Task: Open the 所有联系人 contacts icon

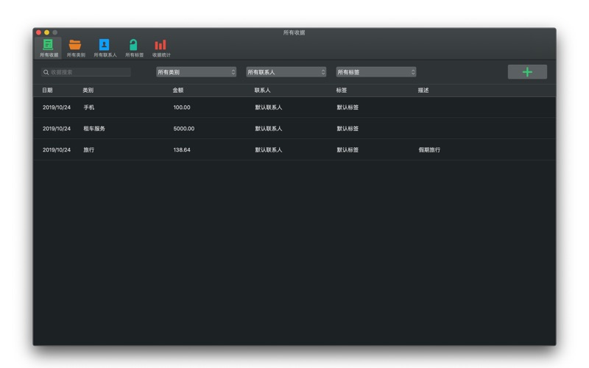Action: pyautogui.click(x=105, y=46)
